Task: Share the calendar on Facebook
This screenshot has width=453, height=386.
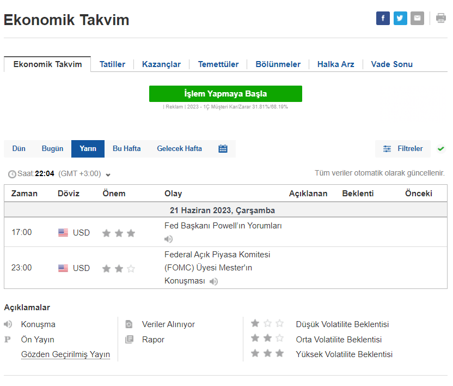Action: coord(383,19)
